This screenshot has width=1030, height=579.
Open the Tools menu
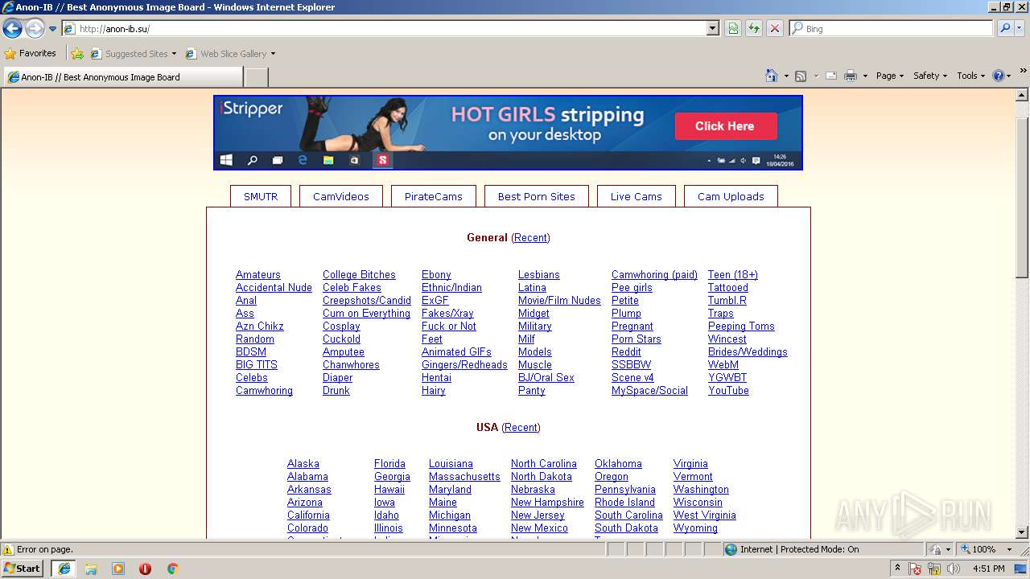[971, 76]
